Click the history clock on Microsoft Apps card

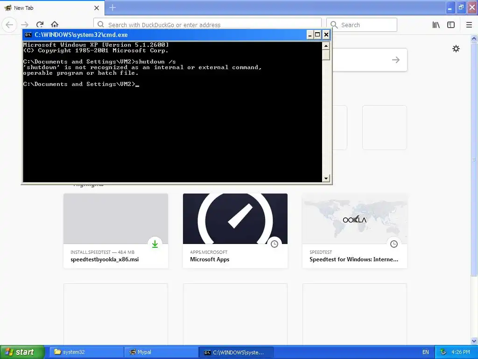point(274,244)
